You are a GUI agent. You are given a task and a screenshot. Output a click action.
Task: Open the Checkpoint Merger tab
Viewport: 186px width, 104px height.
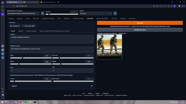(48, 18)
